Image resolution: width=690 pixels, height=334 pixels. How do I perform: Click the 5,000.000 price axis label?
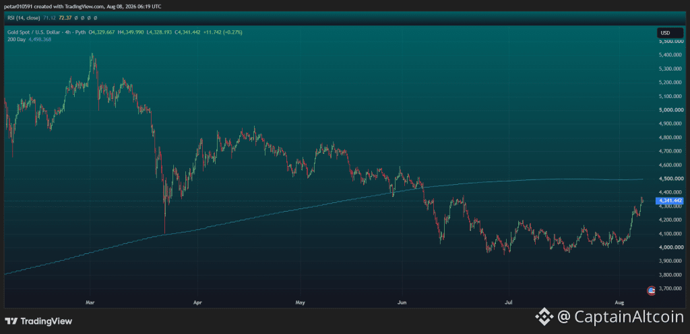671,110
